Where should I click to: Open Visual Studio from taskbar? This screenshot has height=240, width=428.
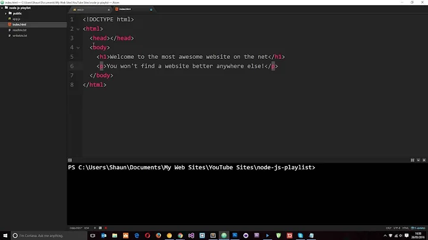click(191, 236)
